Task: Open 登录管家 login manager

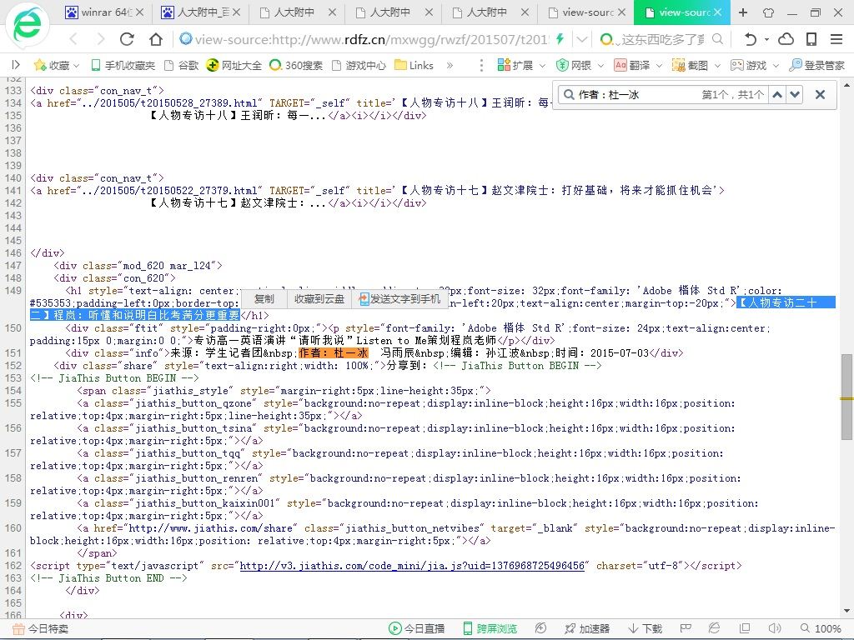Action: pyautogui.click(x=817, y=65)
